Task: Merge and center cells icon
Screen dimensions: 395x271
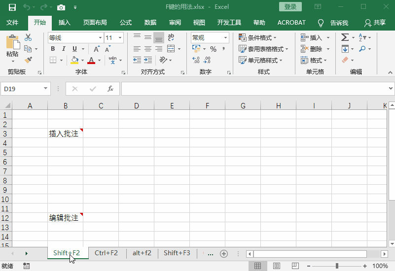Action: point(171,49)
